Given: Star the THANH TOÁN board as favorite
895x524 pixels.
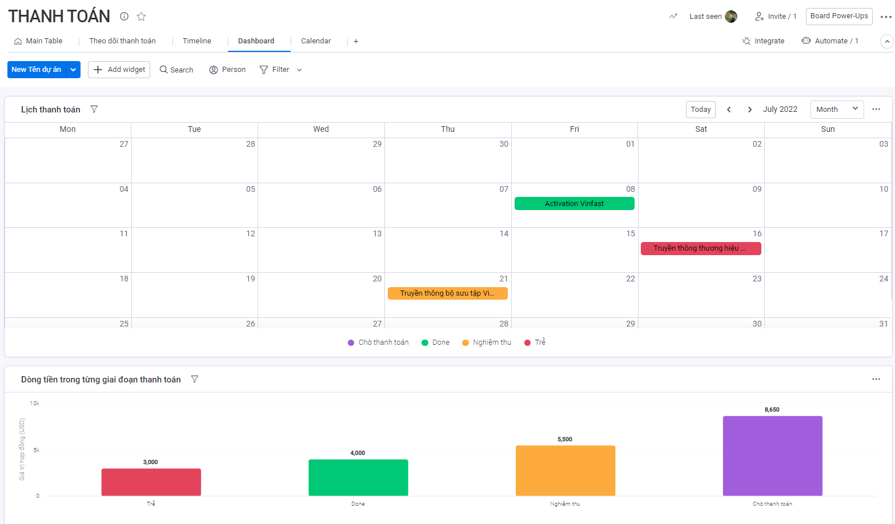Looking at the screenshot, I should click(x=142, y=17).
